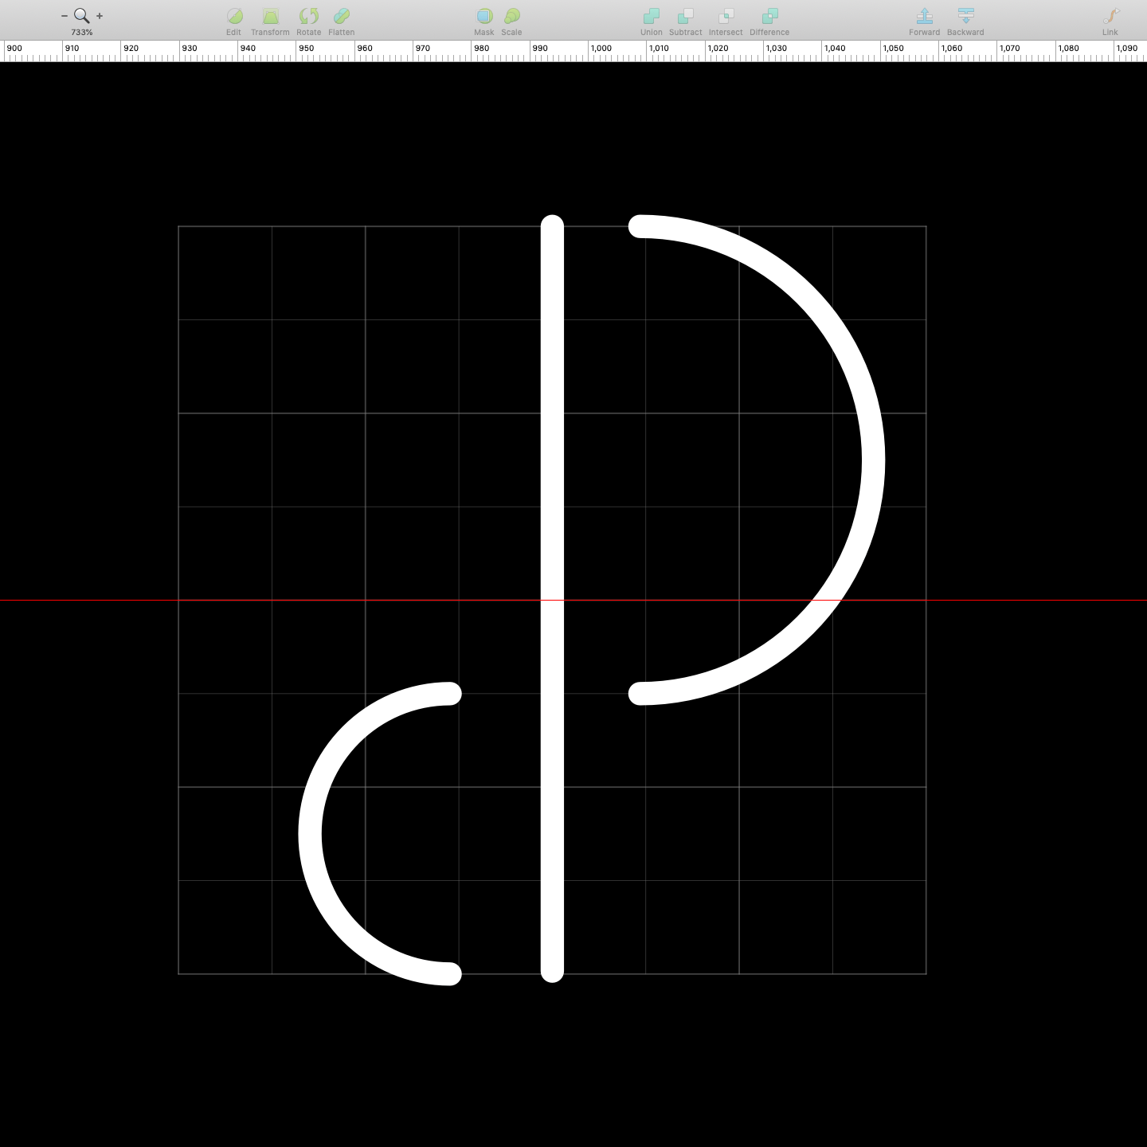Click the zoom in plus button

(x=100, y=16)
